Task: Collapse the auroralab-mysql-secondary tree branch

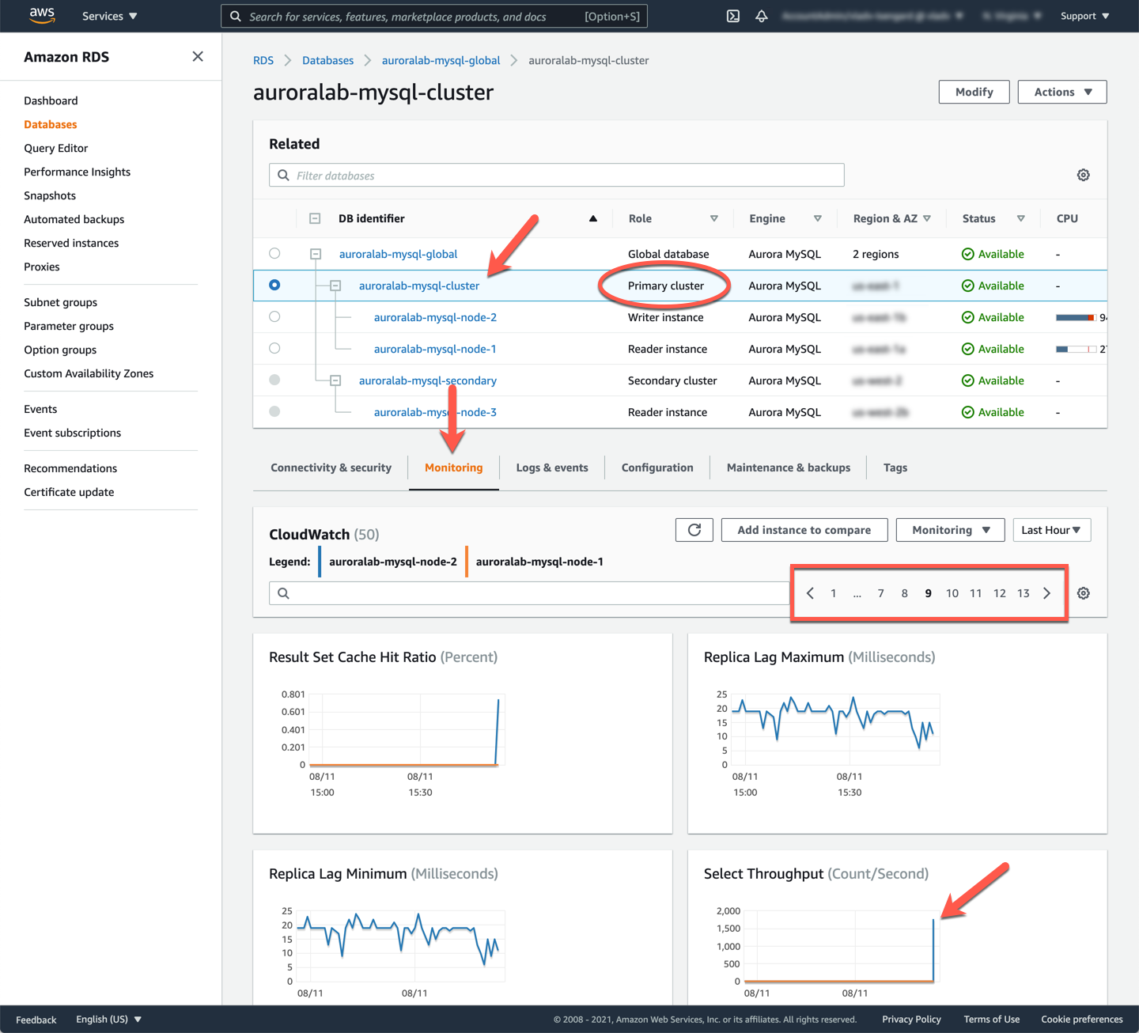Action: [x=335, y=380]
